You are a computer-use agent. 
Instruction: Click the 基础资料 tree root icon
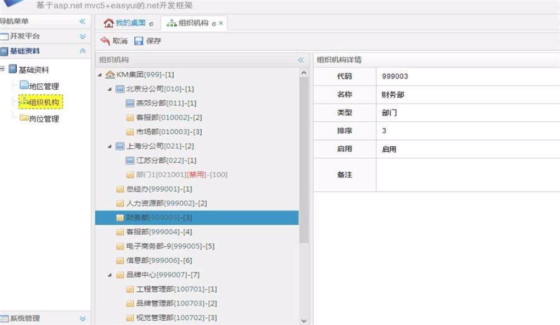[x=12, y=68]
